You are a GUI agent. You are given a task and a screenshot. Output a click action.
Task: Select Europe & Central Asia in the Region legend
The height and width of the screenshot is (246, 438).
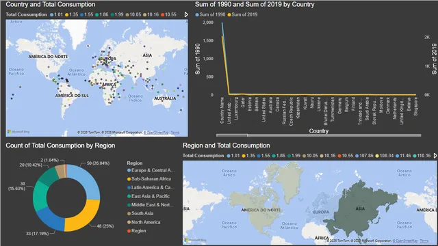pyautogui.click(x=151, y=170)
